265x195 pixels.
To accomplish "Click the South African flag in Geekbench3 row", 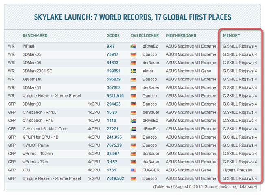I will pyautogui.click(x=133, y=129).
